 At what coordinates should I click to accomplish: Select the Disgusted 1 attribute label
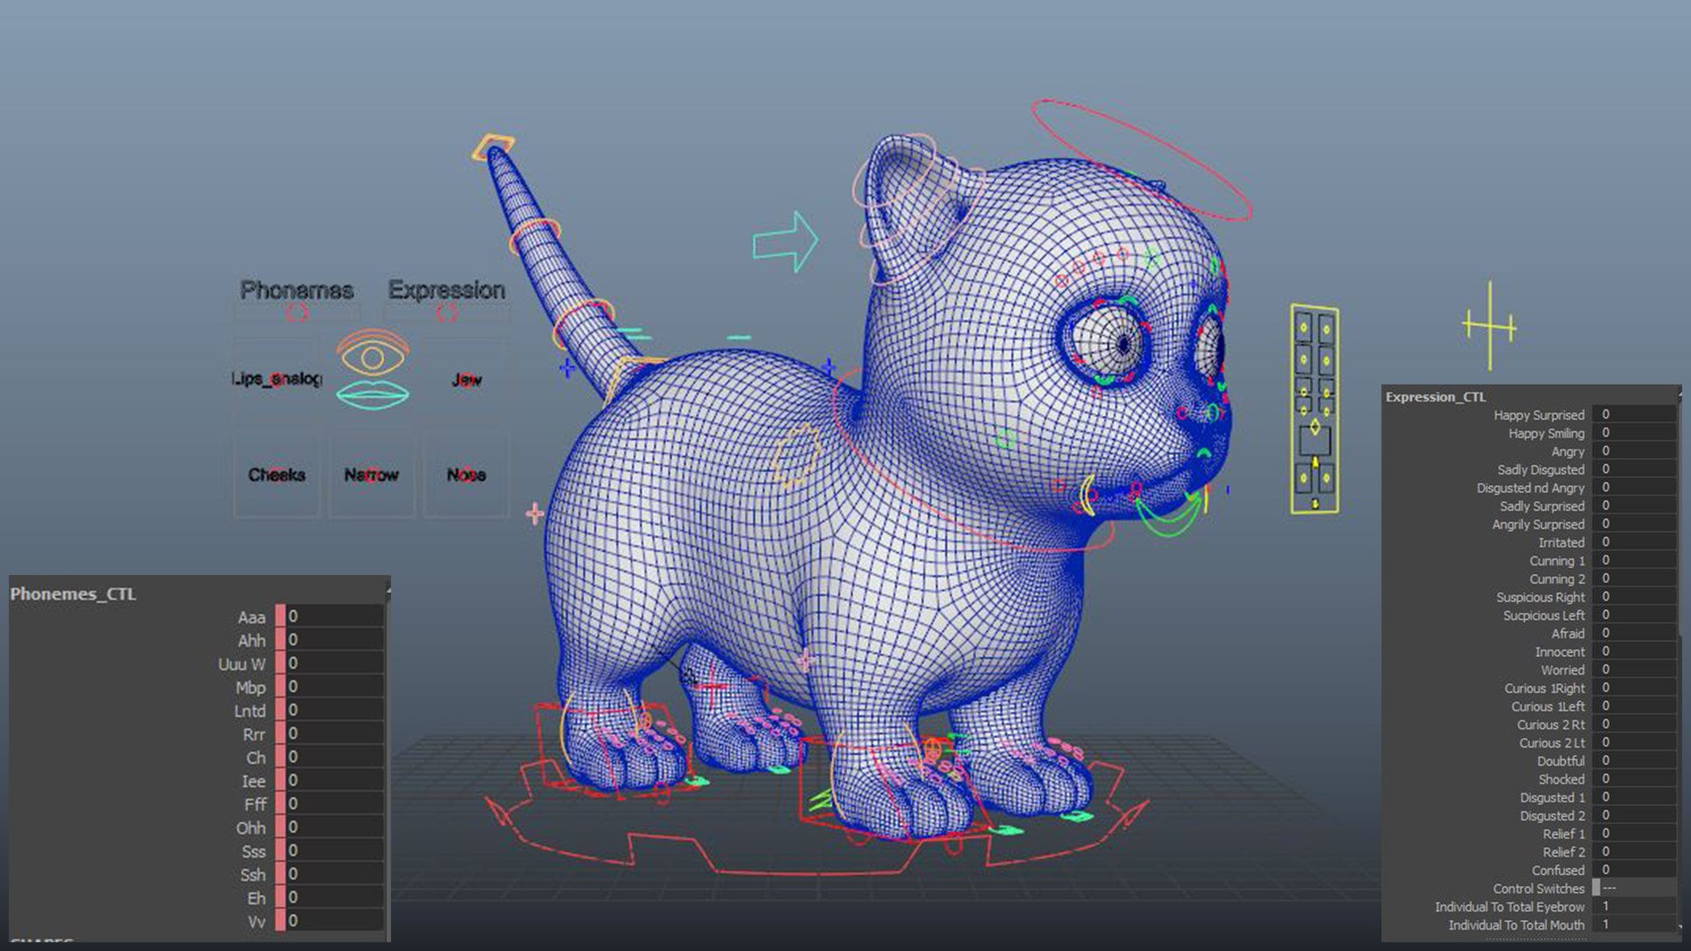[1552, 798]
